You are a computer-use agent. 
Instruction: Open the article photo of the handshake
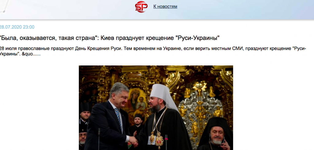156,108
